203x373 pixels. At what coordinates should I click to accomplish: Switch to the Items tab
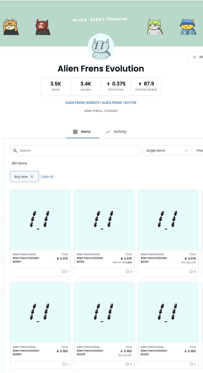(83, 132)
